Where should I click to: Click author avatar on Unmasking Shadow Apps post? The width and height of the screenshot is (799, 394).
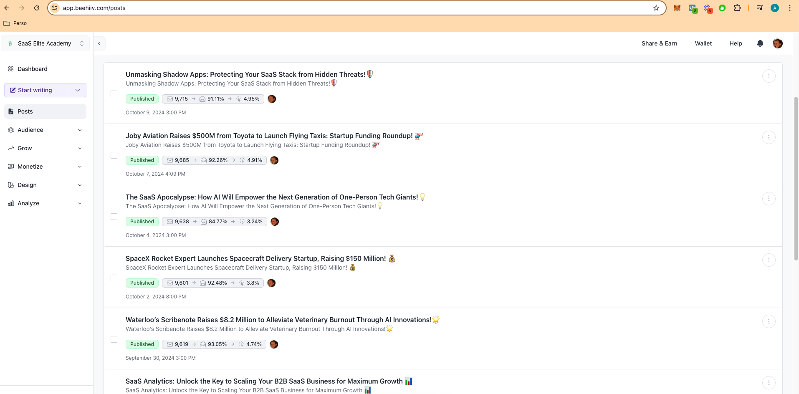[x=272, y=99]
